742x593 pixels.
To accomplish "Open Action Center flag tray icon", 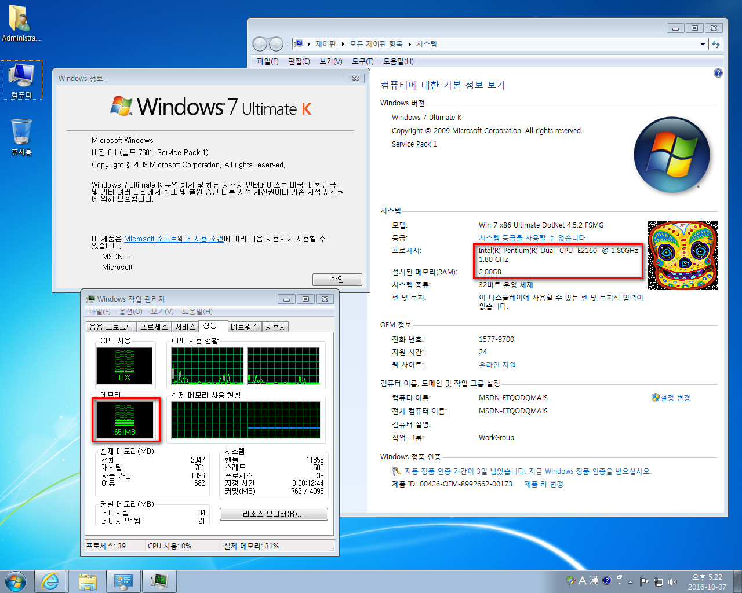I will point(645,581).
